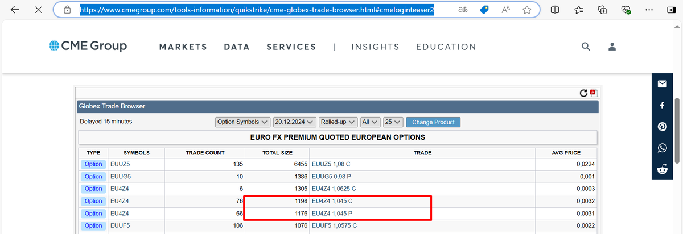The height and width of the screenshot is (234, 683).
Task: Click the SYMBOLS column header
Action: pos(137,153)
